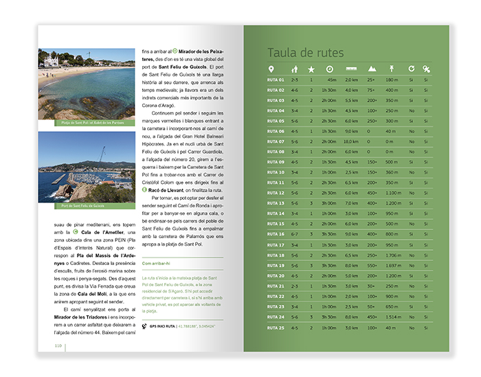Select the RUTA 24 row label
The image size is (481, 377).
tap(276, 317)
